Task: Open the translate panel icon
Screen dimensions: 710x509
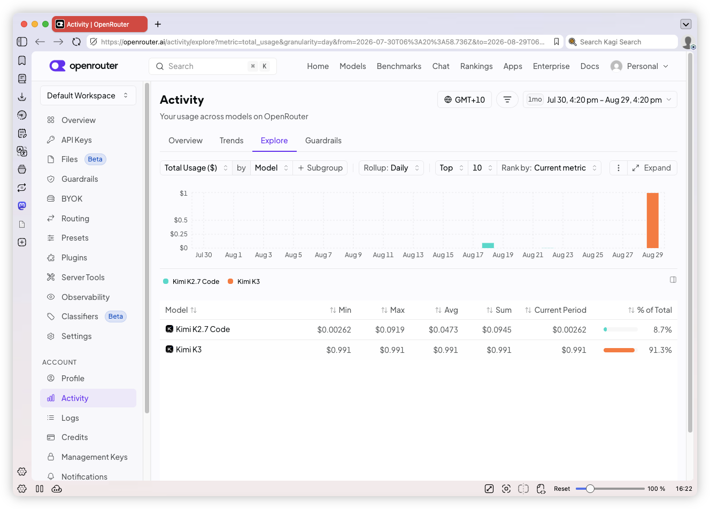Action: [22, 151]
